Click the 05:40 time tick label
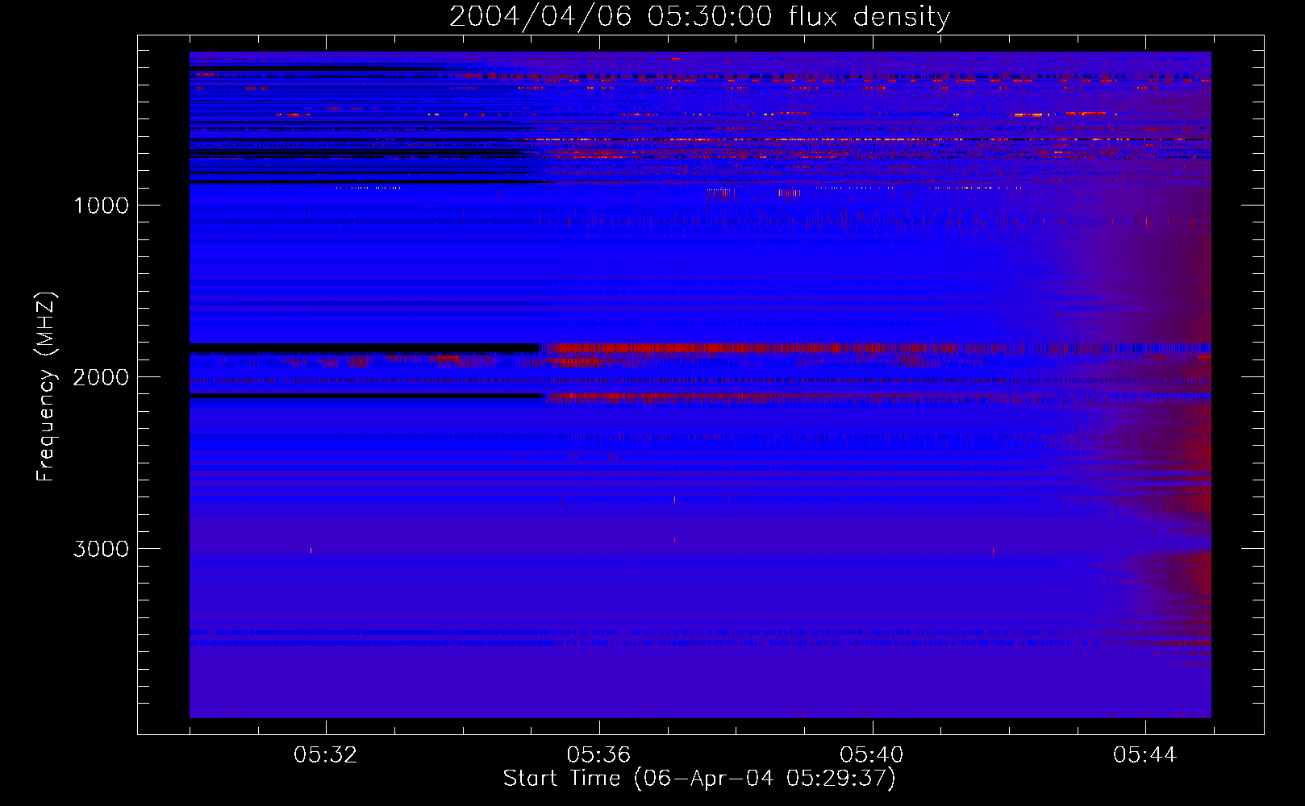This screenshot has width=1305, height=806. point(872,755)
